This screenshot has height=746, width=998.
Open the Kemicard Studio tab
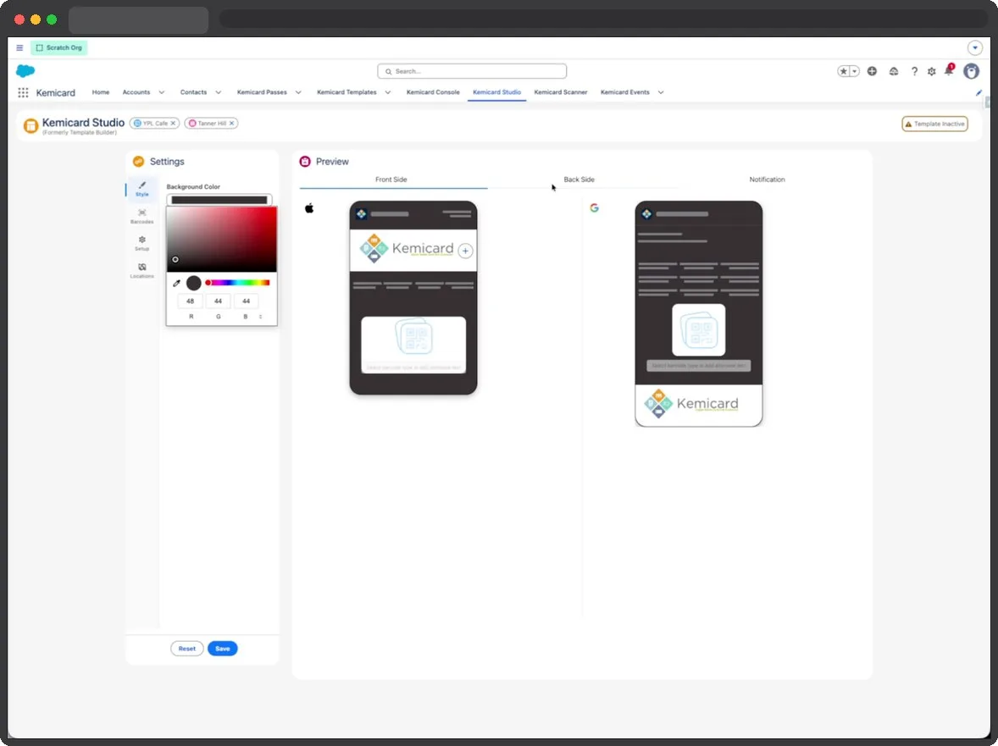tap(496, 92)
